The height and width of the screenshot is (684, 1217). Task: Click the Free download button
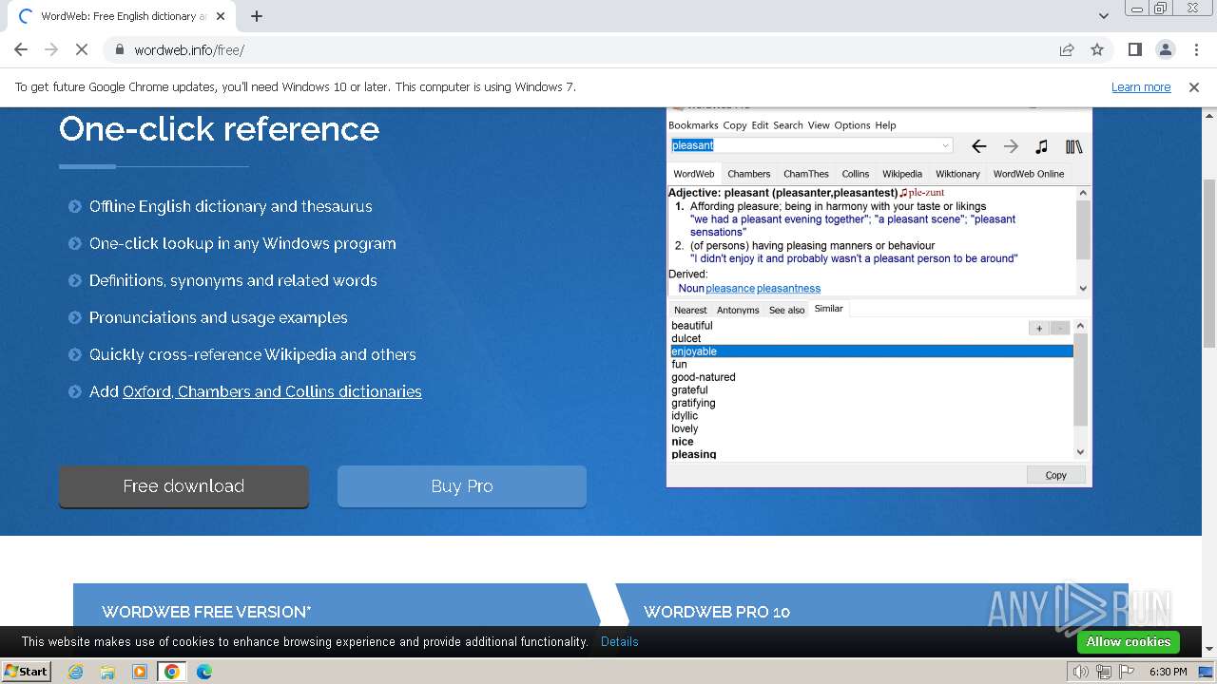(184, 486)
